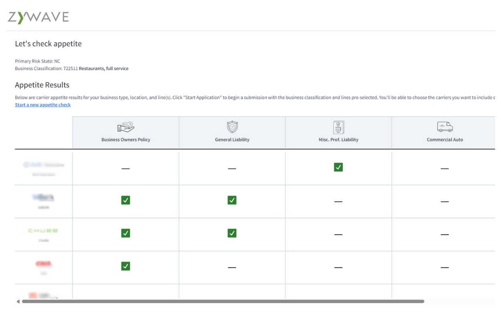The height and width of the screenshot is (324, 501).
Task: Click the scroll-left arrow on the horizontal scrollbar
Action: tap(18, 302)
